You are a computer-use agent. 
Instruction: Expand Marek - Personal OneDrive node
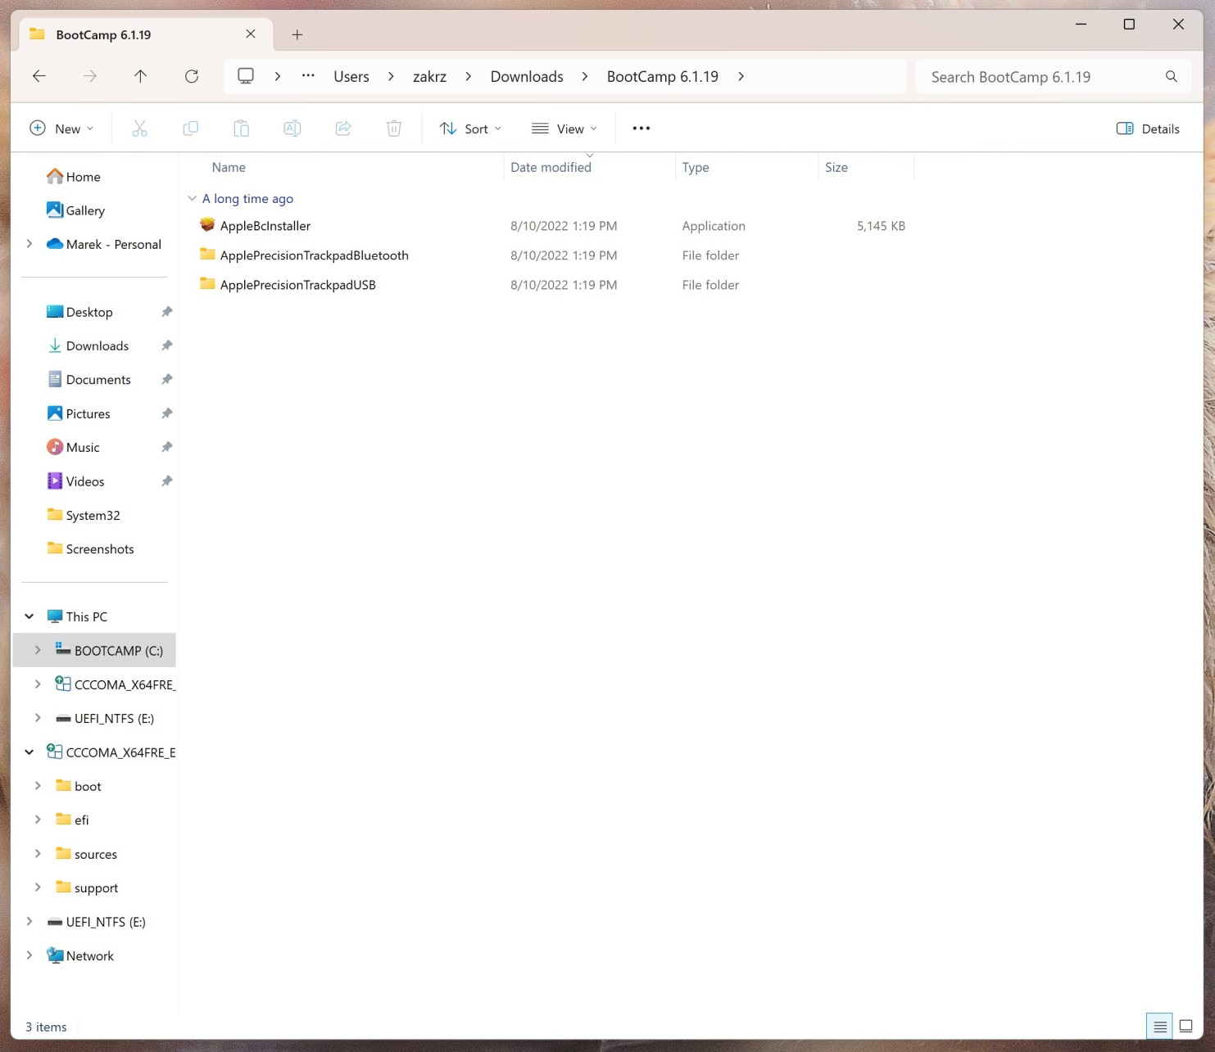pyautogui.click(x=29, y=244)
